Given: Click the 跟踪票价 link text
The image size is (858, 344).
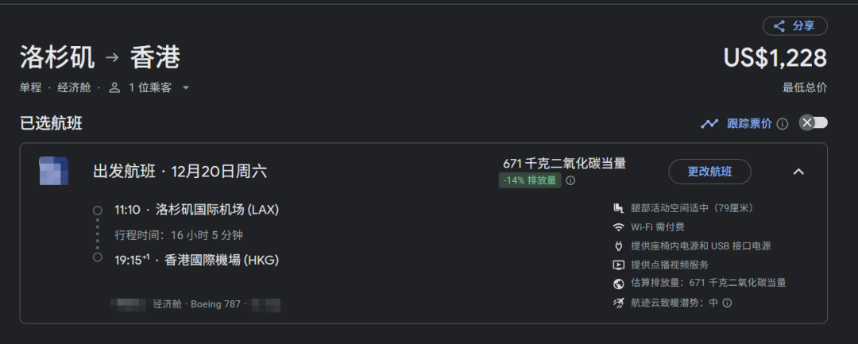Looking at the screenshot, I should (x=749, y=123).
